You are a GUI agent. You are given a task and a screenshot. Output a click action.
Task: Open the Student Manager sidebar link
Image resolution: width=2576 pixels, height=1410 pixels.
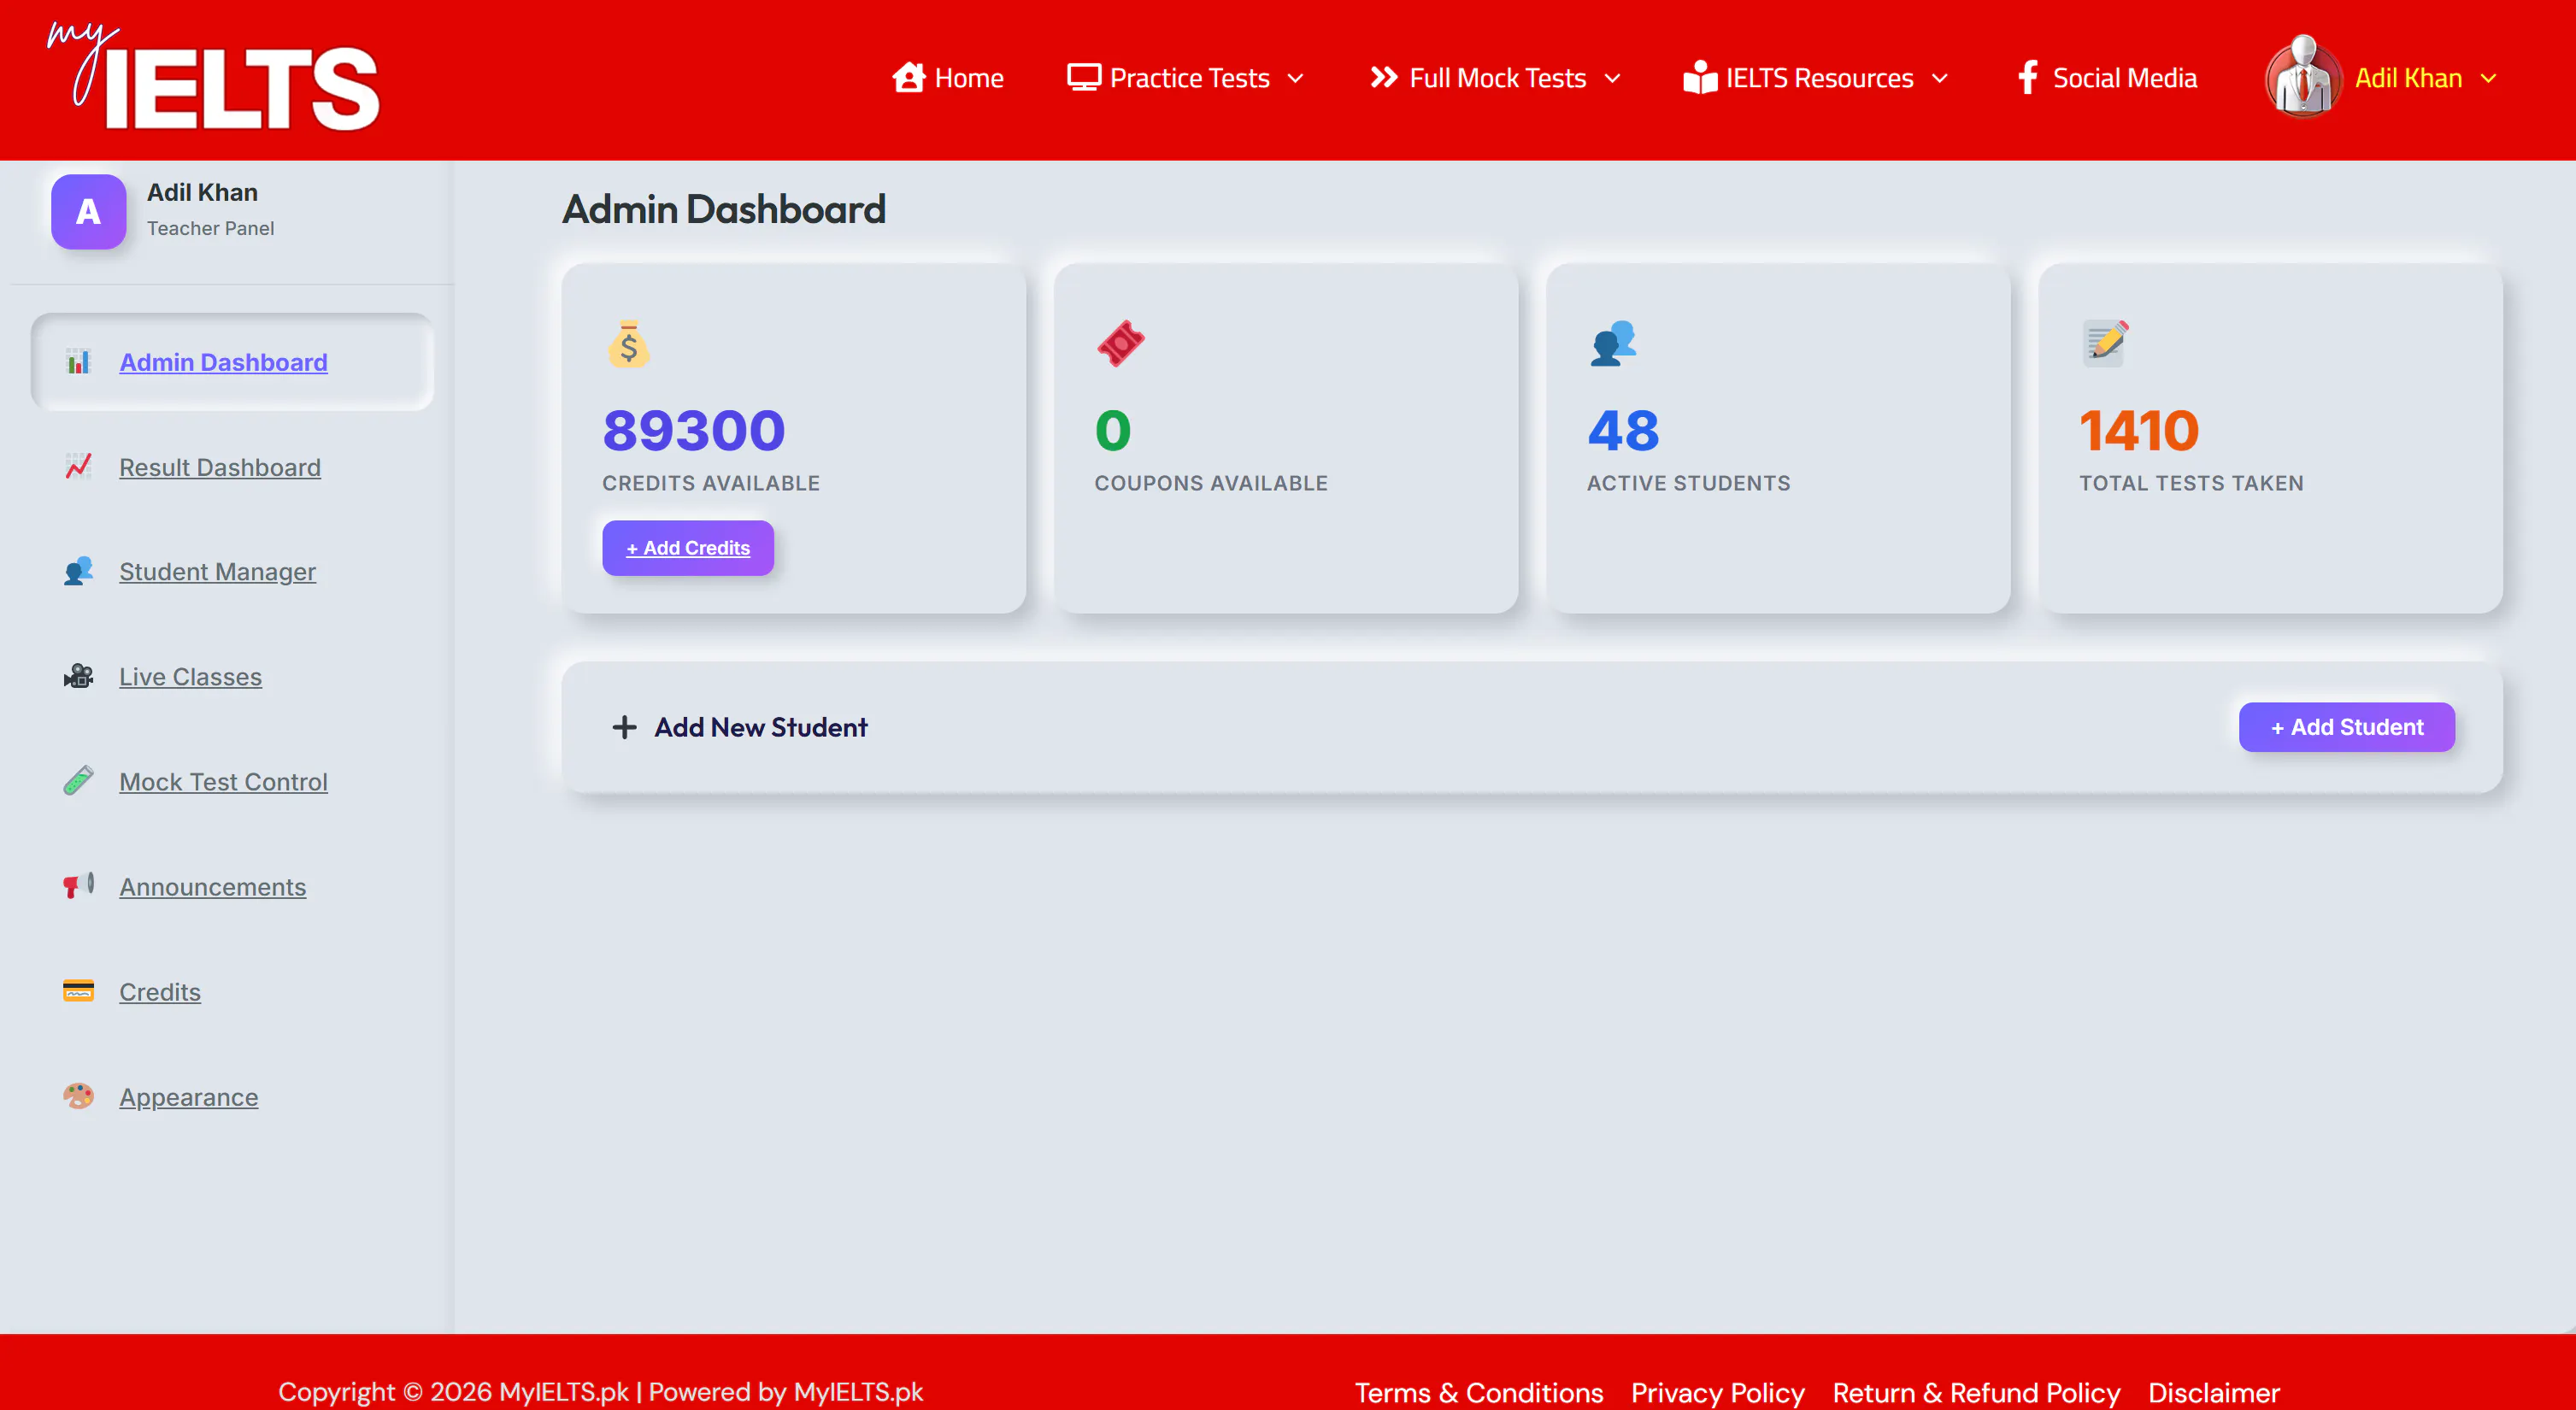217,572
